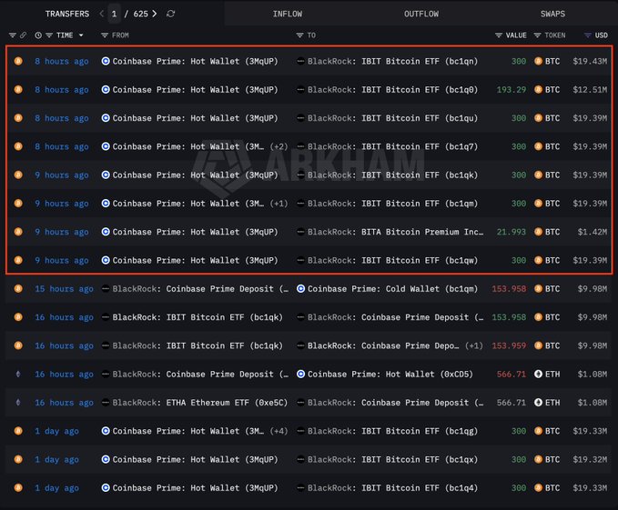Click Coinbase logo in the bc1qx row
The image size is (618, 510).
click(x=106, y=459)
